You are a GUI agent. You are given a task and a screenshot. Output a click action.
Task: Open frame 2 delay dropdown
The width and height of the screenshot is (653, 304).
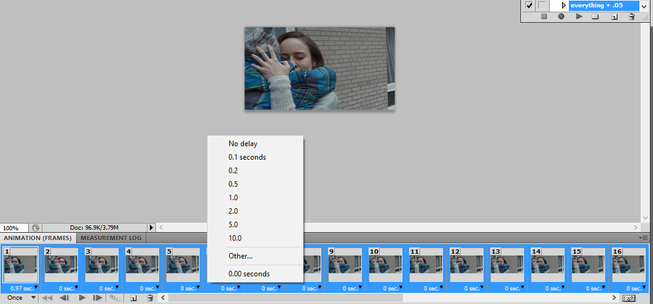pyautogui.click(x=68, y=288)
